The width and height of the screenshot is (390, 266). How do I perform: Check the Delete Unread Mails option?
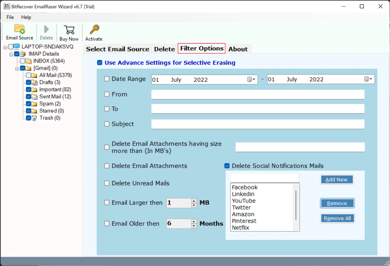pyautogui.click(x=107, y=183)
